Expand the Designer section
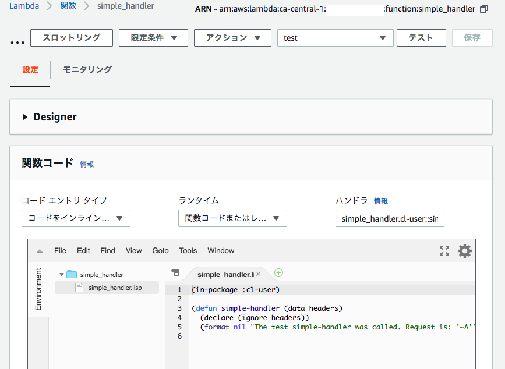505x369 pixels. pos(25,117)
